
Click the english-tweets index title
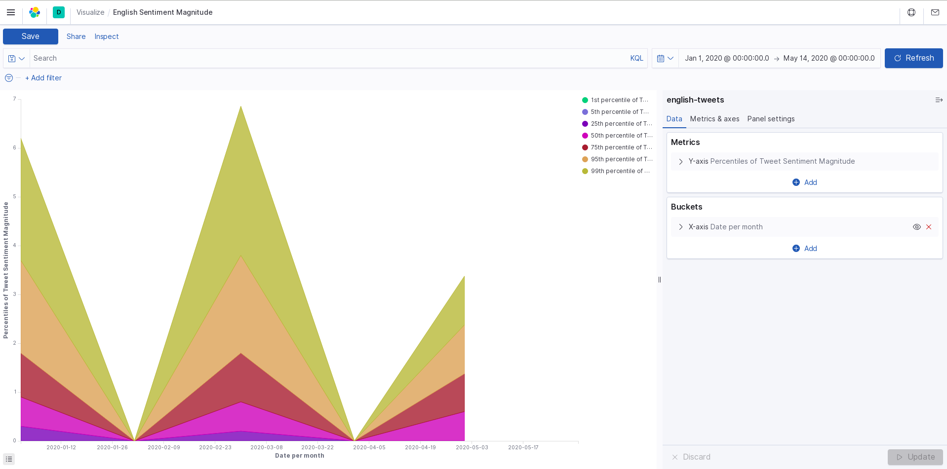pyautogui.click(x=695, y=100)
